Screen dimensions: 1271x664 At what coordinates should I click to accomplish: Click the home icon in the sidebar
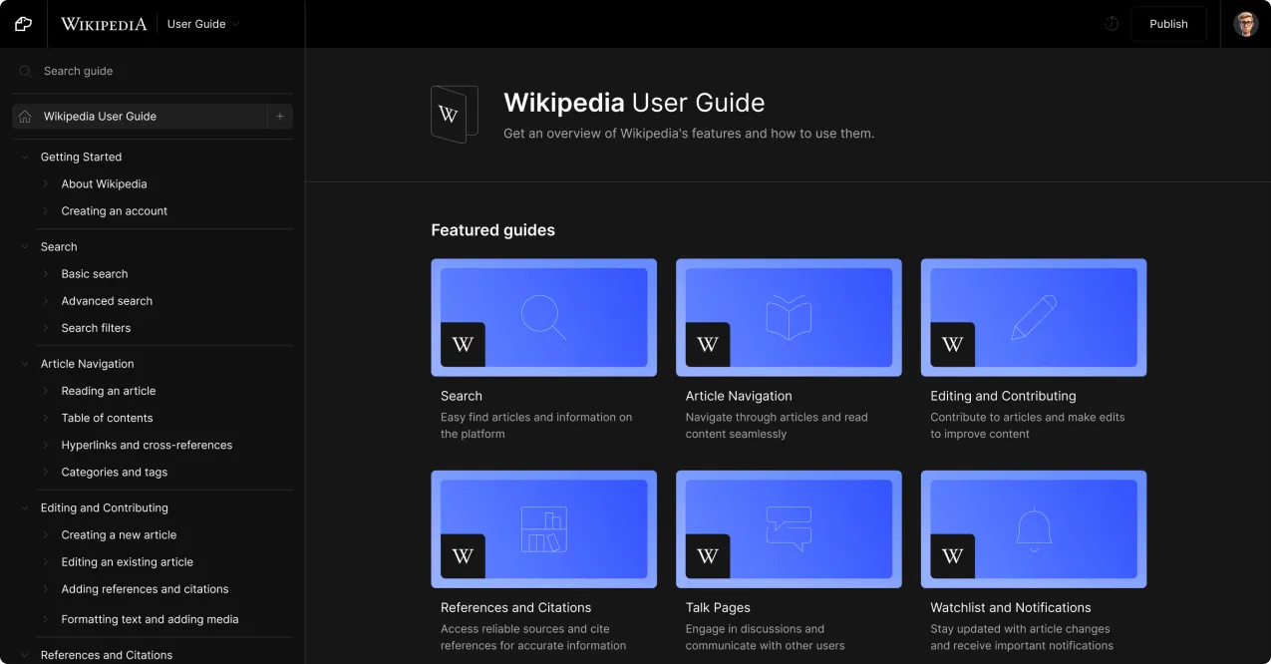26,117
